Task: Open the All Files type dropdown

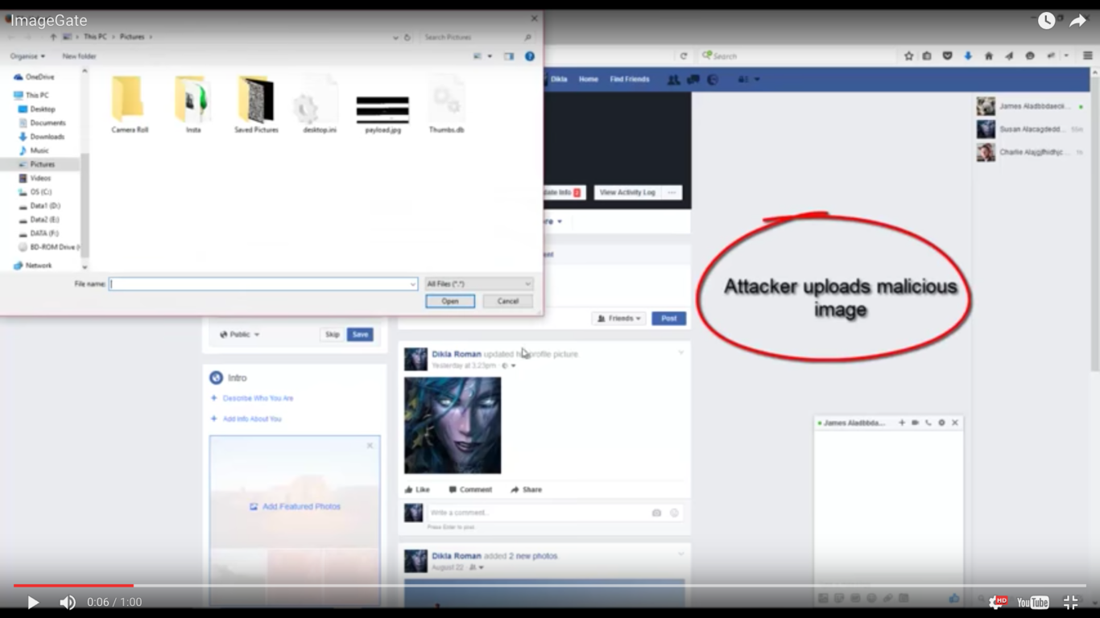Action: click(478, 284)
